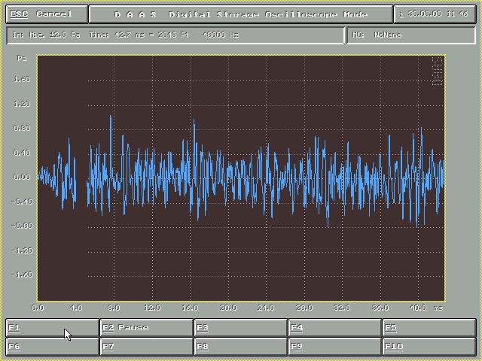
Task: Click the vertical DAAS logo in plot corner
Action: click(436, 72)
